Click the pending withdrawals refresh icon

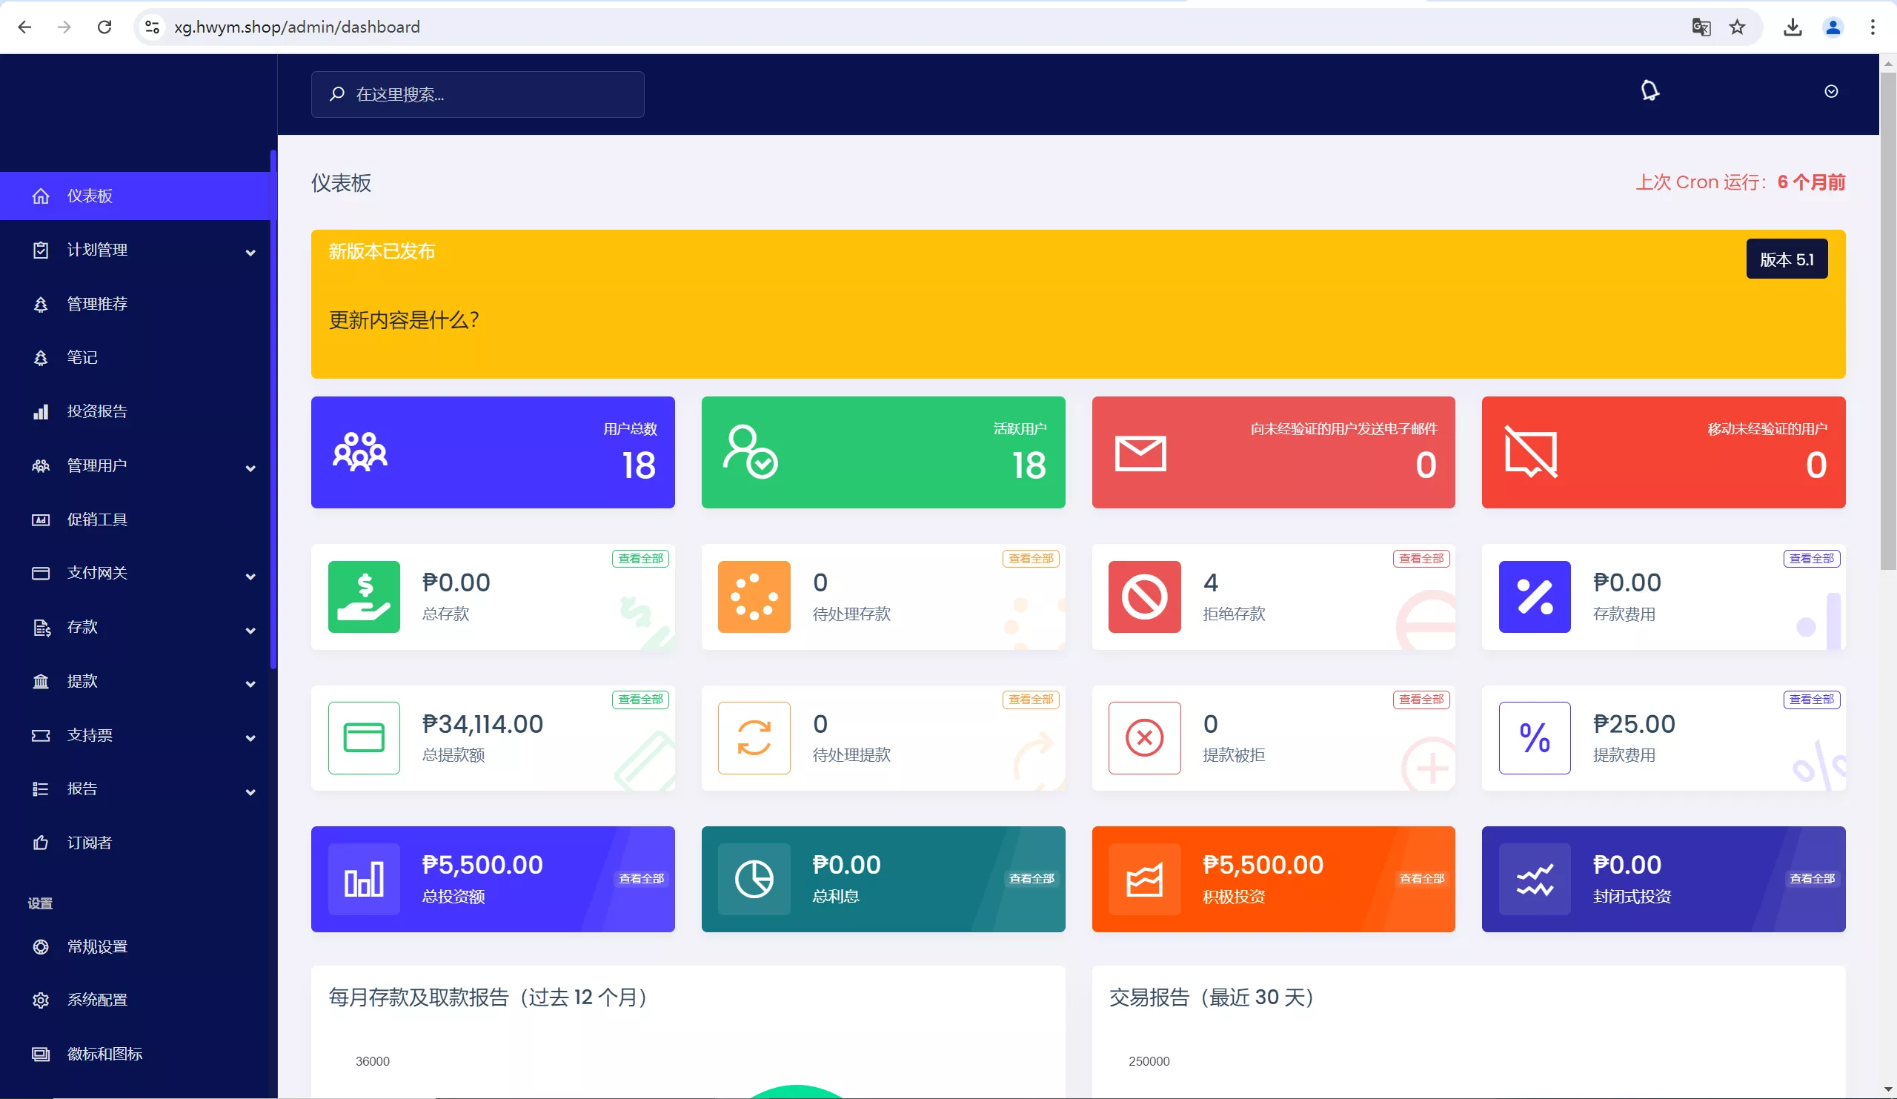[754, 737]
